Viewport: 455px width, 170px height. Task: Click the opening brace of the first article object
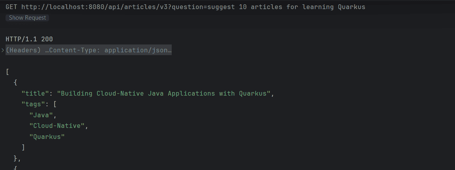15,83
